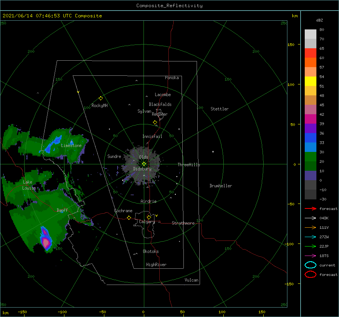Viewport: 339px width, 317px height.
Task: Click the Olds label
Action: [x=144, y=157]
